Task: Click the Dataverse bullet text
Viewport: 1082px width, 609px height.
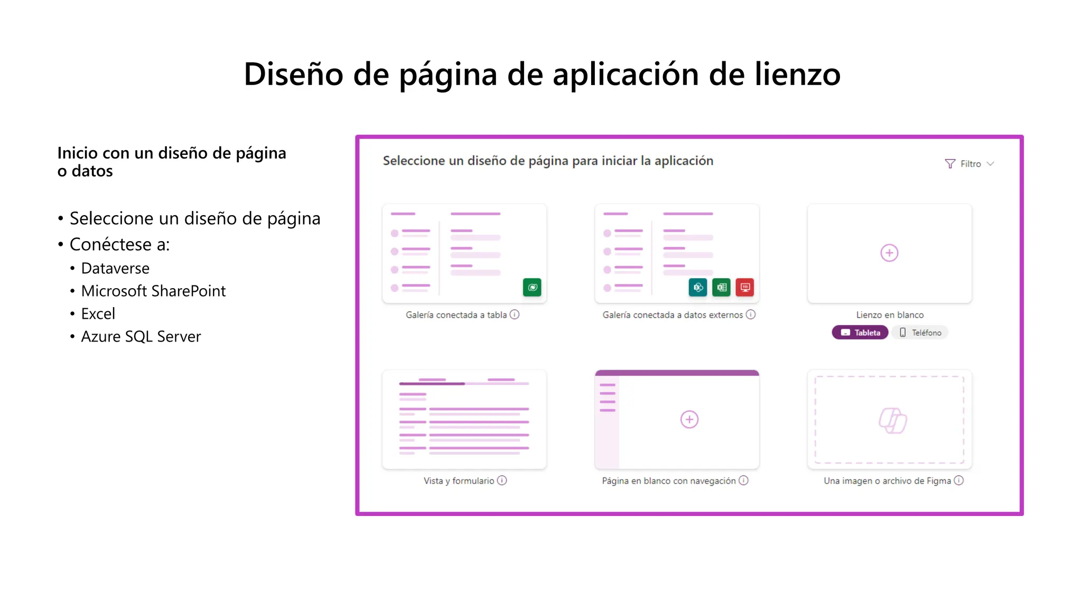Action: [115, 269]
